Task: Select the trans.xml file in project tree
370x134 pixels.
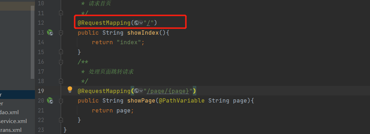Action: 11,130
